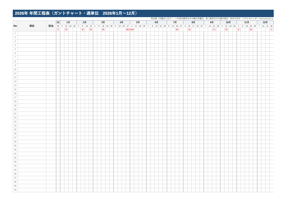Click week date '15' under 6月
This screenshot has width=287, height=203.
coord(157,26)
